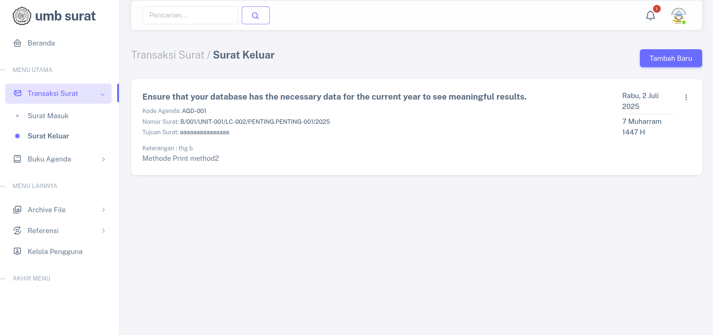
Task: Click the Beranda home icon
Action: pos(17,43)
